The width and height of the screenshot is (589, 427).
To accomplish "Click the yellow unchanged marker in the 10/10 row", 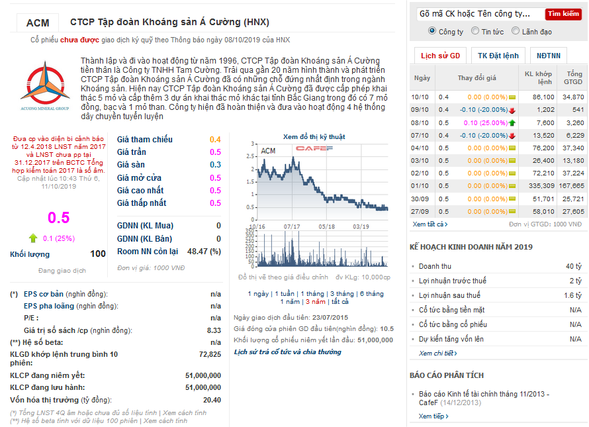I will (x=512, y=97).
